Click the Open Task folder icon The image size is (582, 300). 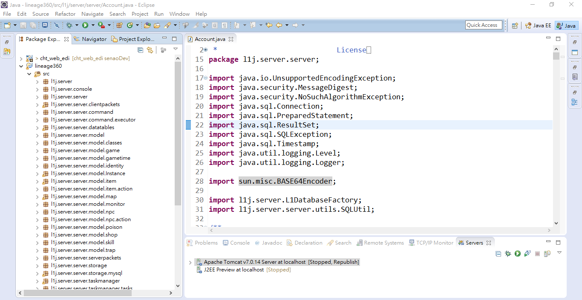click(157, 25)
